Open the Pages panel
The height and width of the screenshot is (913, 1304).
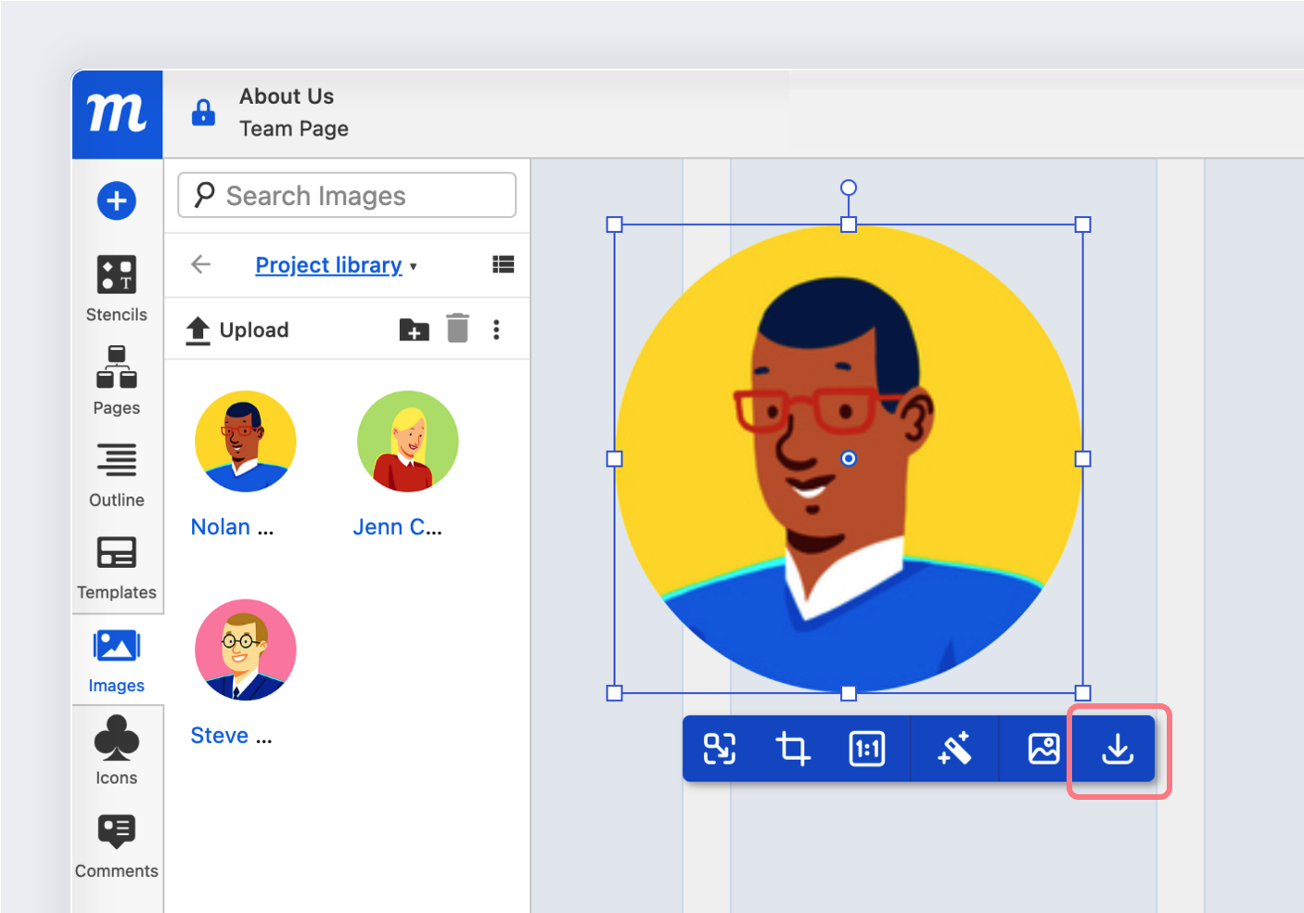[x=116, y=380]
